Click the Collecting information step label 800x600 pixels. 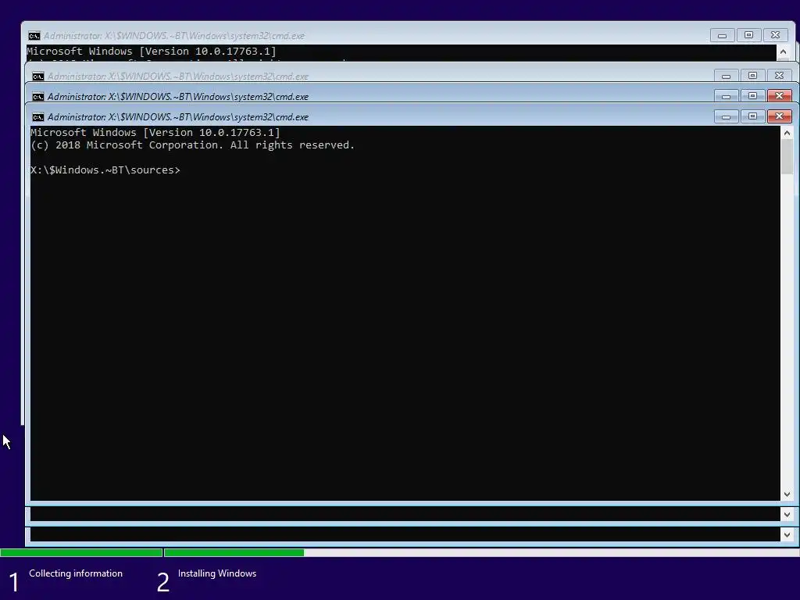[76, 573]
